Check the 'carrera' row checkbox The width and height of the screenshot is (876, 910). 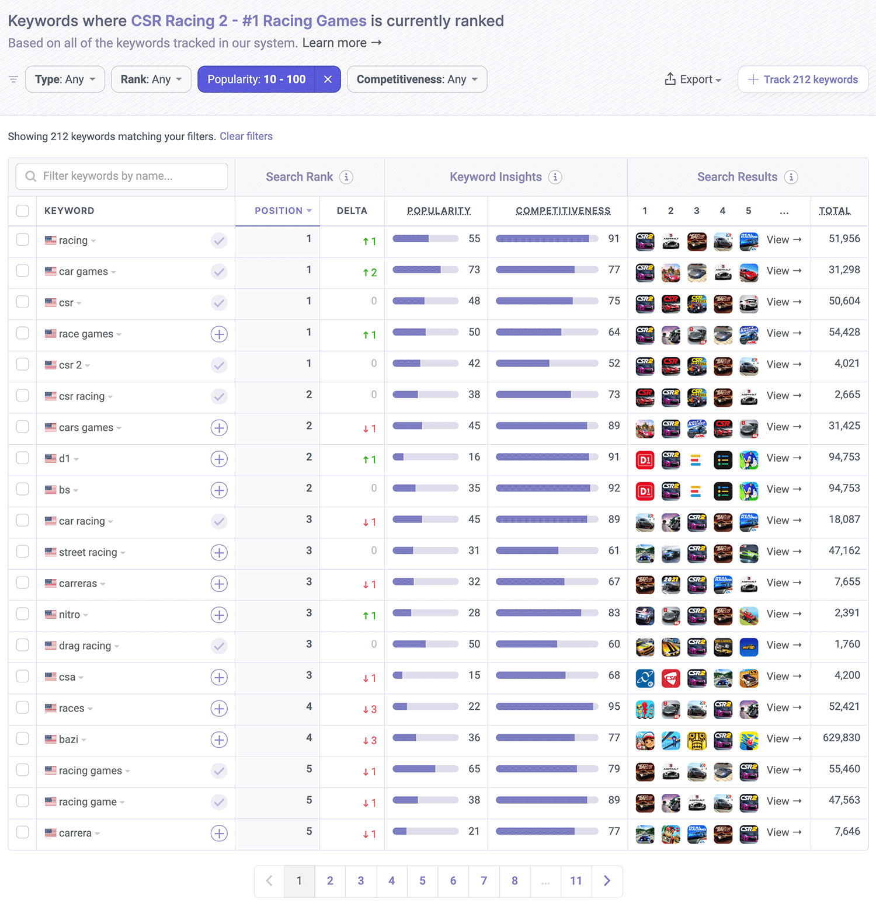point(23,832)
